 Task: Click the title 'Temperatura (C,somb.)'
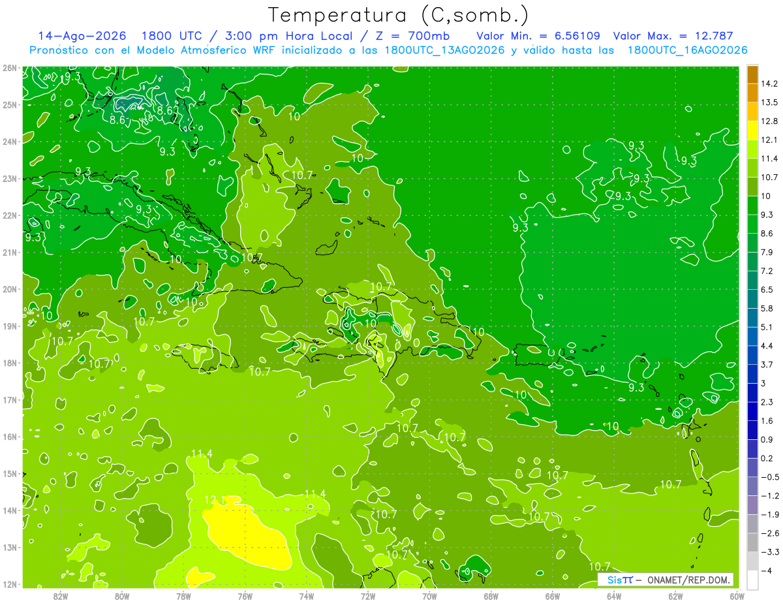[x=398, y=15]
